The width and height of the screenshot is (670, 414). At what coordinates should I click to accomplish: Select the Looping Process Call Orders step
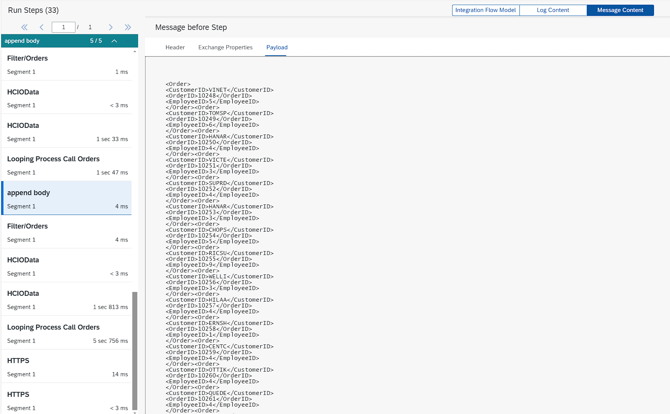(66, 165)
